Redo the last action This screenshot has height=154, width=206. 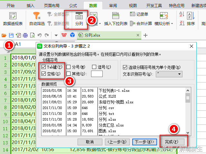point(47,35)
